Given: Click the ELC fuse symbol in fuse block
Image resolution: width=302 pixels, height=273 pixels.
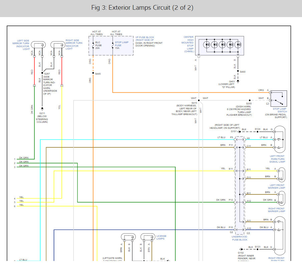Looking at the screenshot, I should (x=93, y=45).
